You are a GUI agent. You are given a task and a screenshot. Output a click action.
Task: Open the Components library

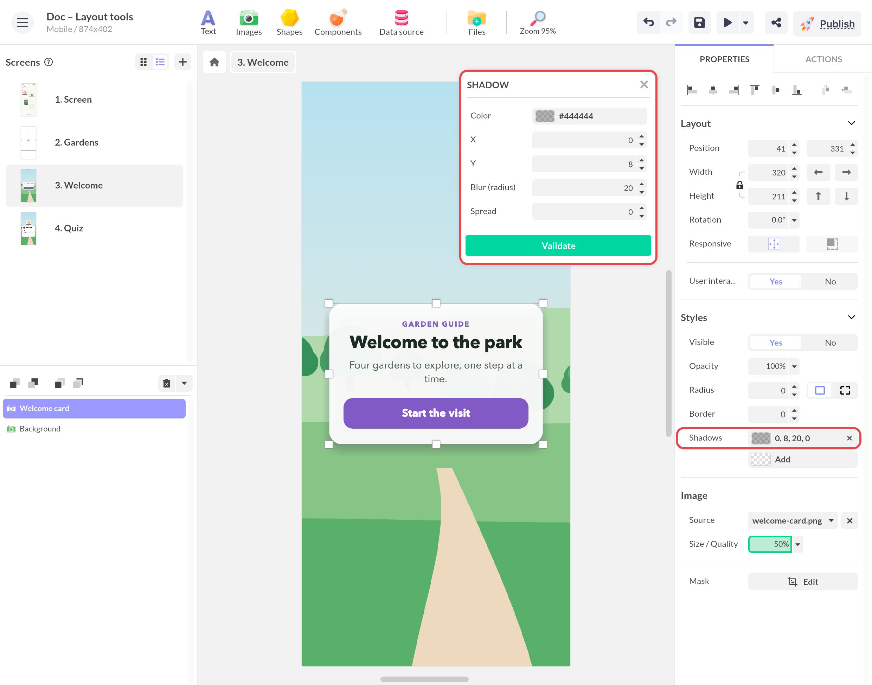pos(338,23)
